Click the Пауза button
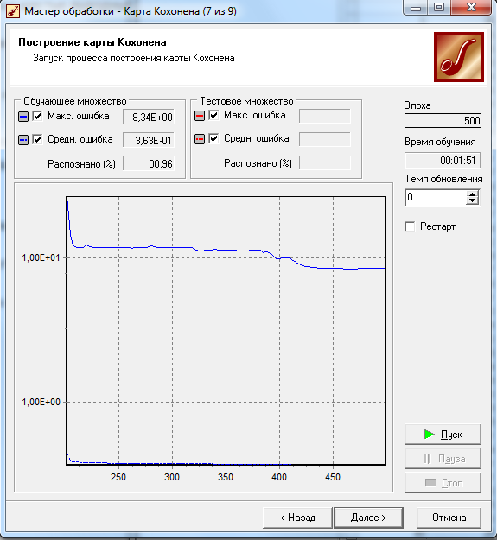The width and height of the screenshot is (497, 540). coord(443,459)
